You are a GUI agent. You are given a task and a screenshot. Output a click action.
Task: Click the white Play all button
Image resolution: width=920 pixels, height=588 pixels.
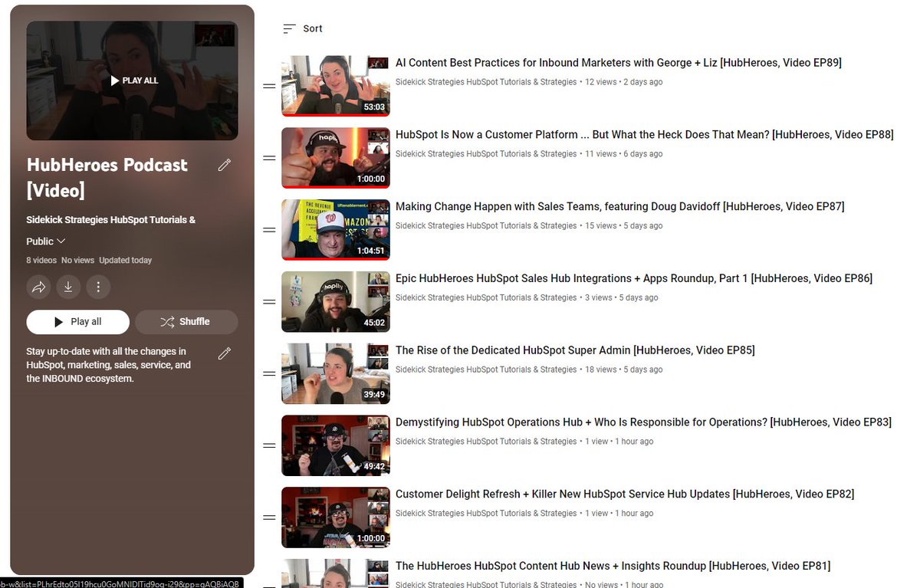[x=77, y=322]
